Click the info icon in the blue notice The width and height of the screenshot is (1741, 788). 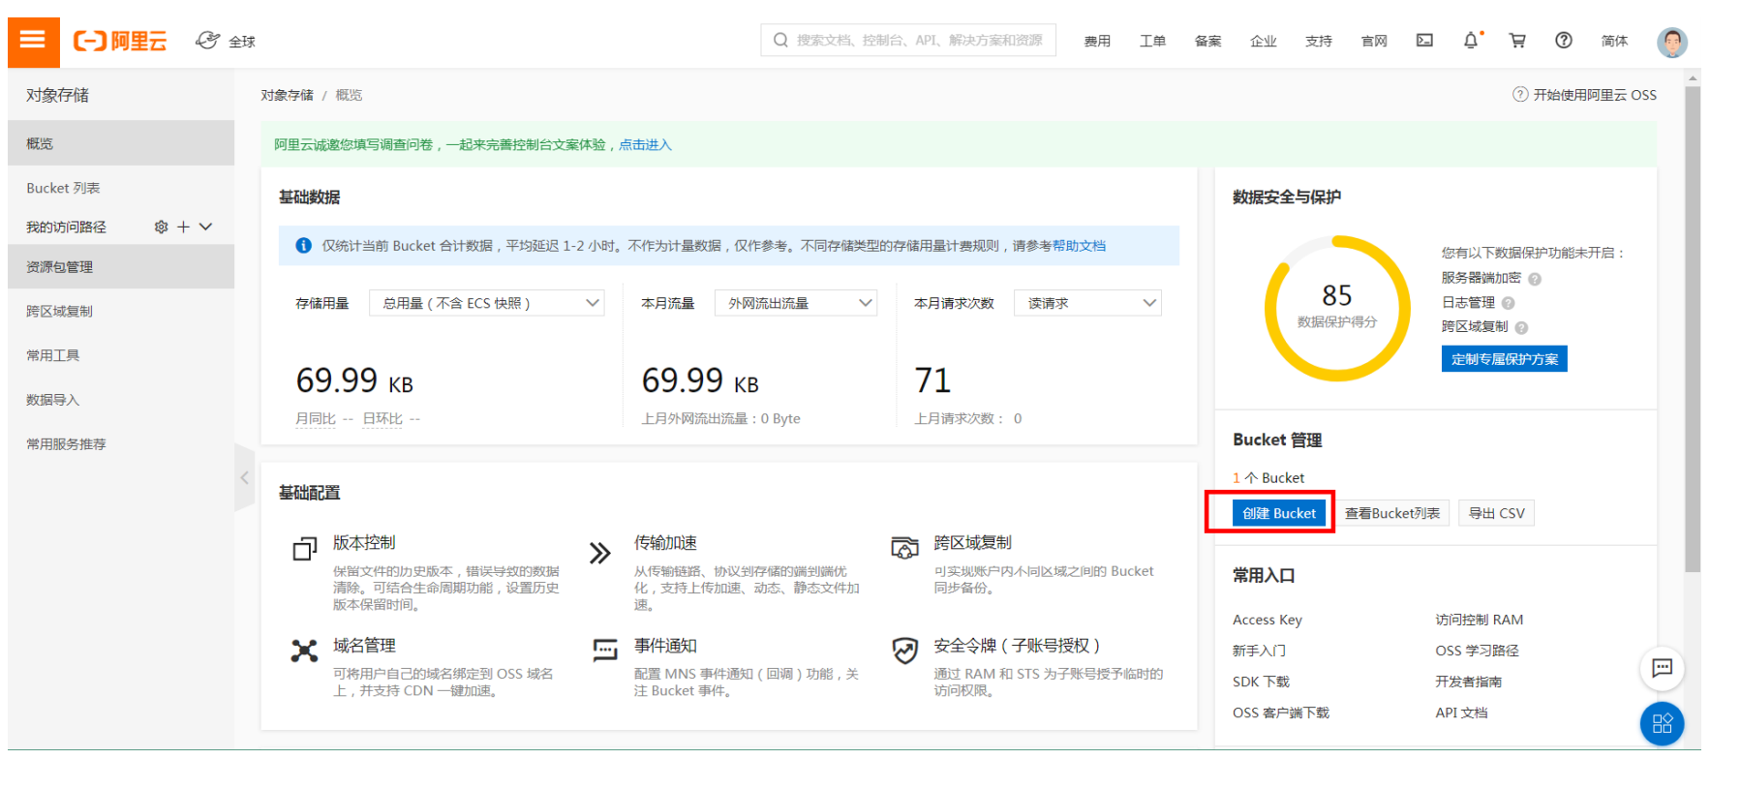pyautogui.click(x=303, y=246)
